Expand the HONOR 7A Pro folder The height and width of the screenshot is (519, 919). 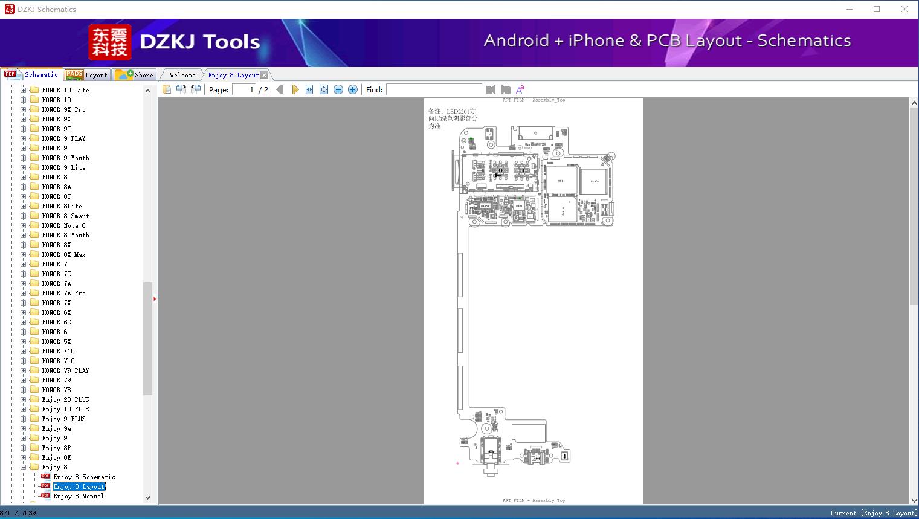click(x=23, y=293)
